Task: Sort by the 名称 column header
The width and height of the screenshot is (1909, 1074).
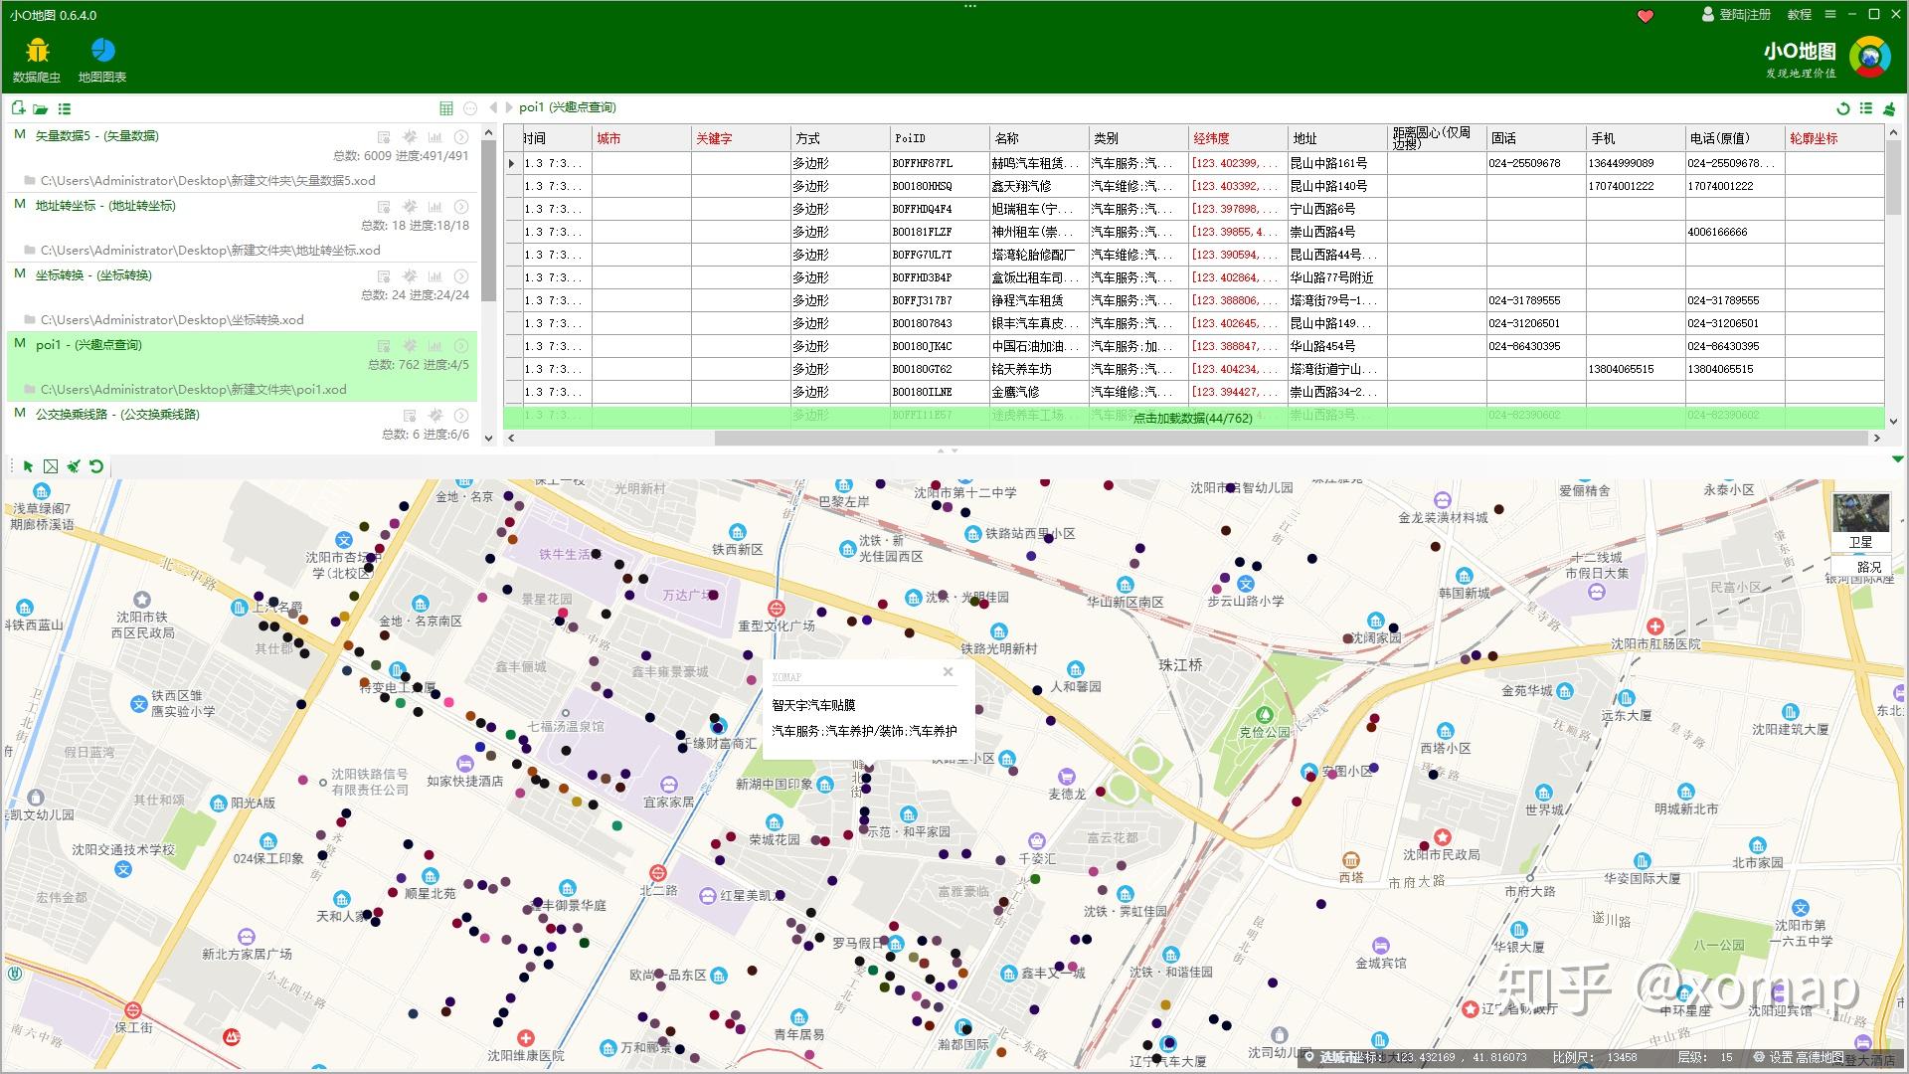Action: tap(1039, 138)
